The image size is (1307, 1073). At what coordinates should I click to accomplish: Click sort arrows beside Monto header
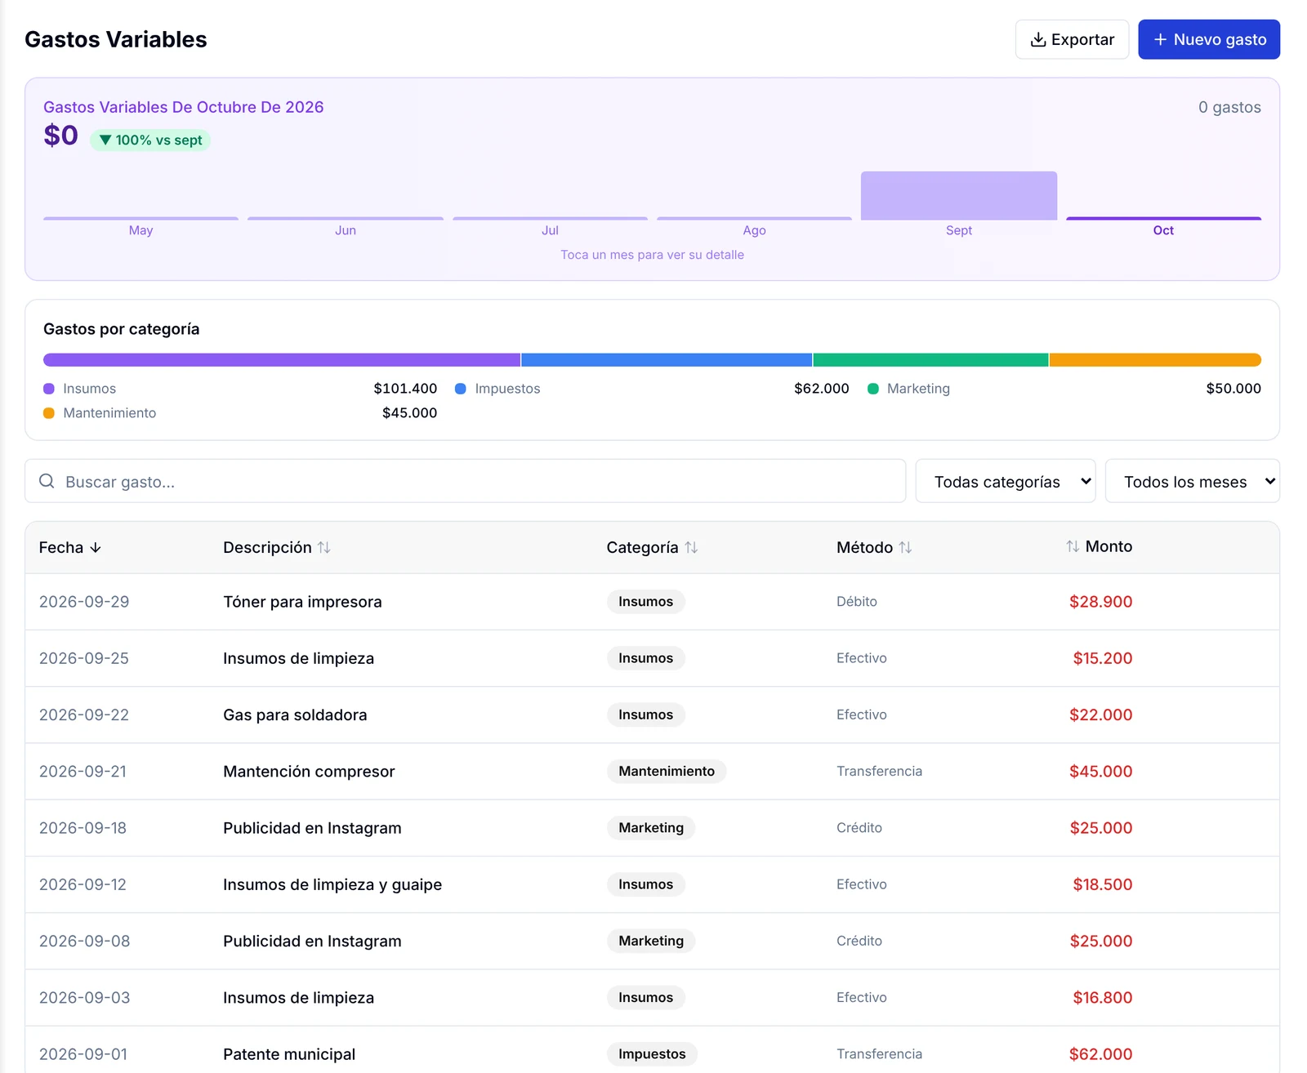1073,546
